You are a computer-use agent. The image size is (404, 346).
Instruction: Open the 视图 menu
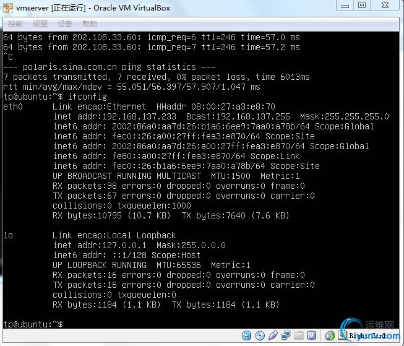click(x=40, y=24)
